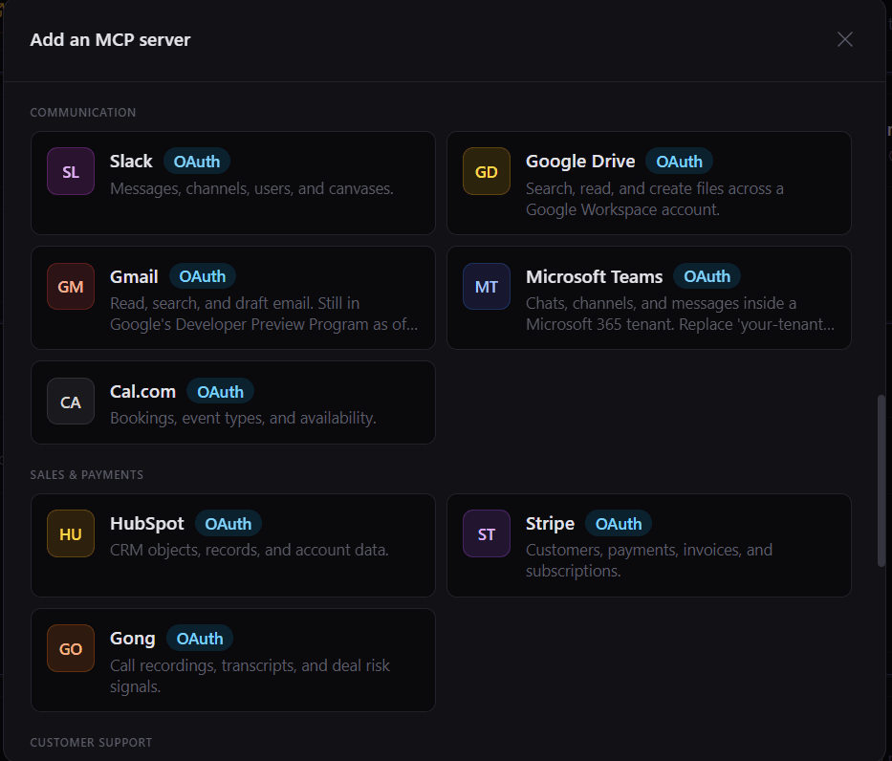Click 'Call recordings, transcripts' description
The image size is (892, 761).
coord(250,676)
